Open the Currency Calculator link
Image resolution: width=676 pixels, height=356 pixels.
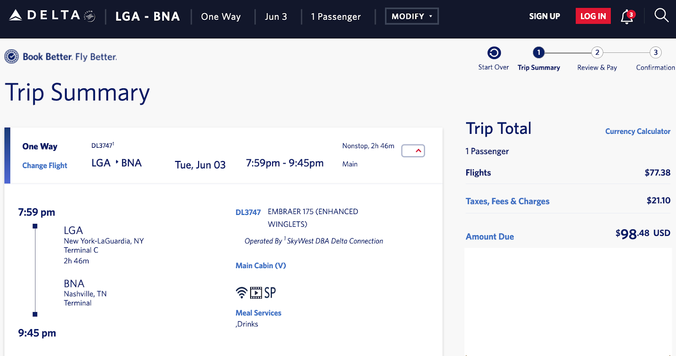tap(638, 131)
